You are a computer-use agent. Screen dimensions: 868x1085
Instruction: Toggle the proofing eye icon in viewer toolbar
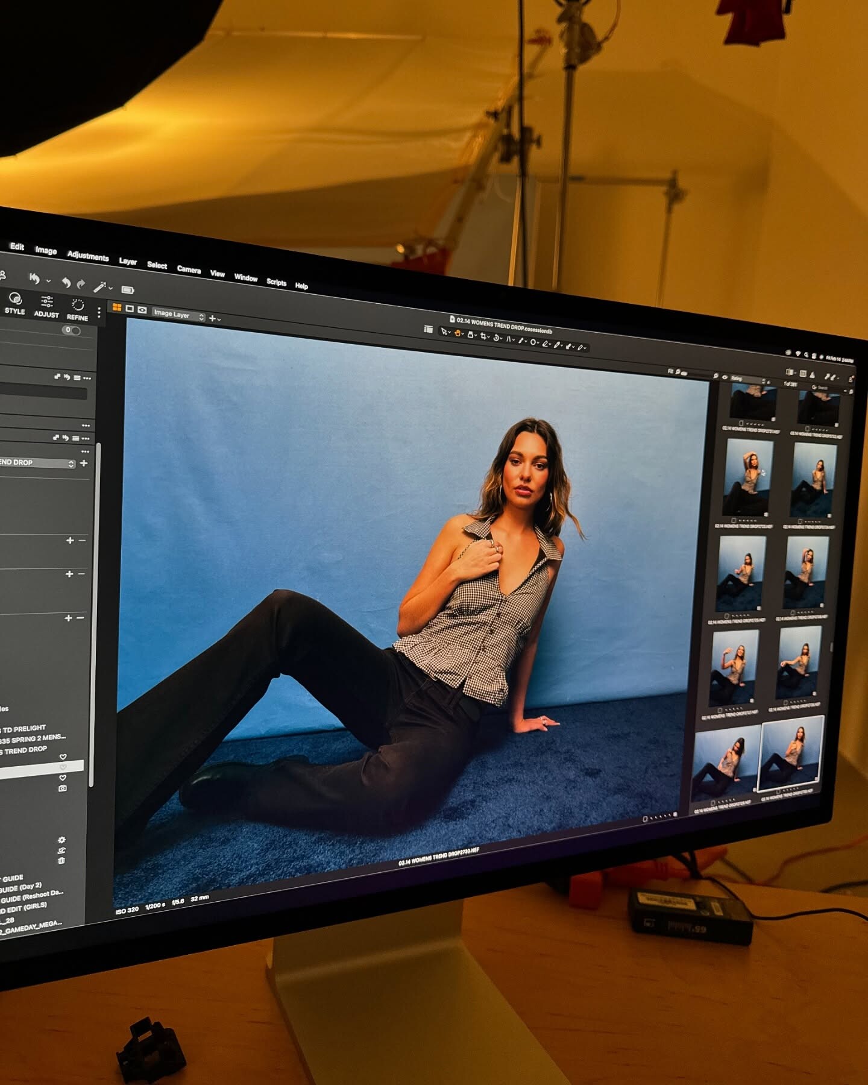[x=142, y=310]
